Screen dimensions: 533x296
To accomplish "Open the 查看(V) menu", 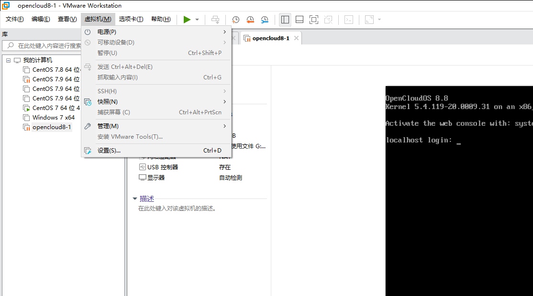I will (x=67, y=19).
